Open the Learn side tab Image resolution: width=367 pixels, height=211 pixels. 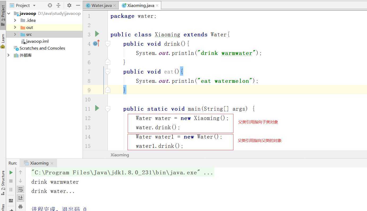[x=3, y=41]
